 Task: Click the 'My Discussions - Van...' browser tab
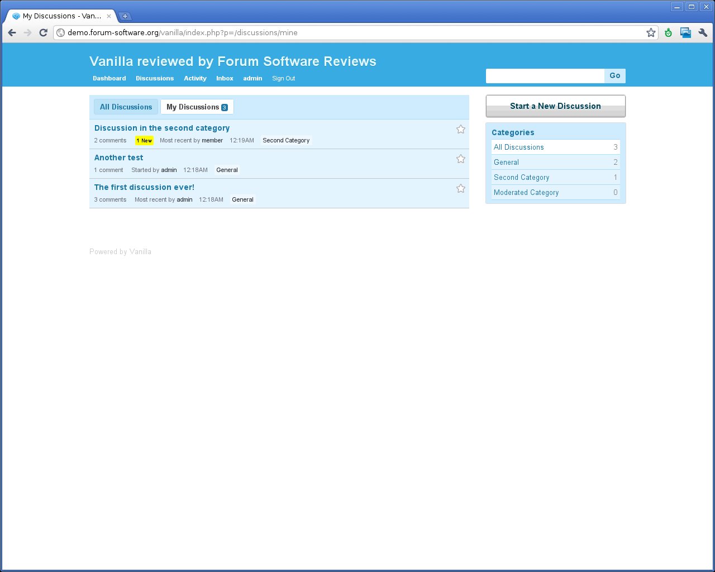(x=62, y=16)
